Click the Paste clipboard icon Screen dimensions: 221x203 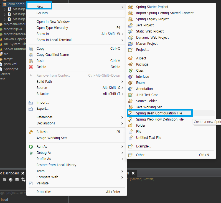pyautogui.click(x=31, y=61)
